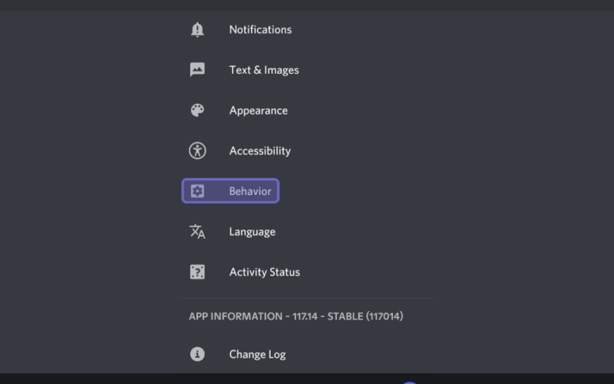Click the App Information version header
Viewport: 614px width, 384px height.
pos(296,316)
